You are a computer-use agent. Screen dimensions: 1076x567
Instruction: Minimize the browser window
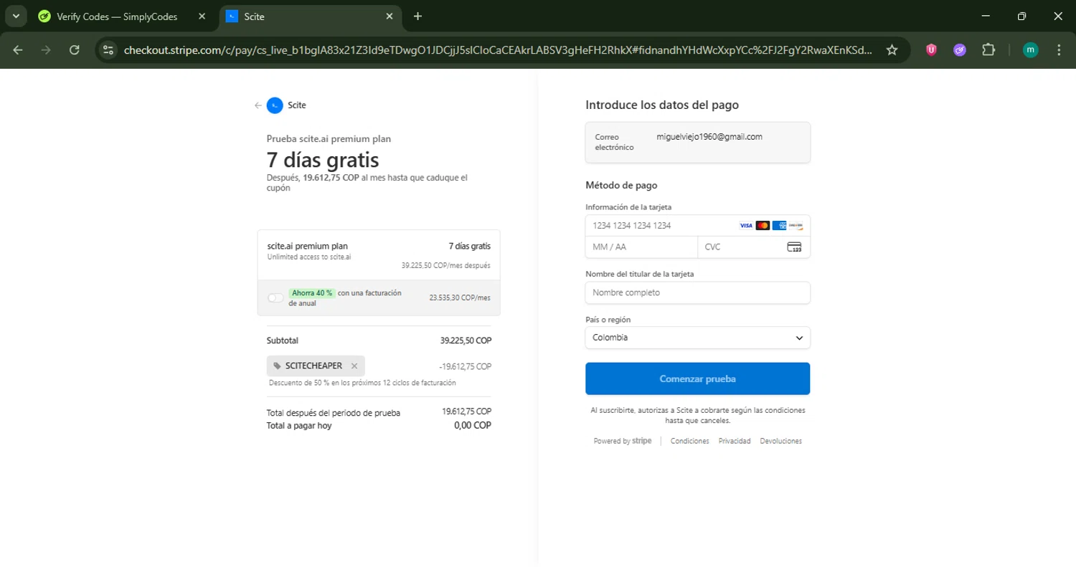(x=986, y=16)
